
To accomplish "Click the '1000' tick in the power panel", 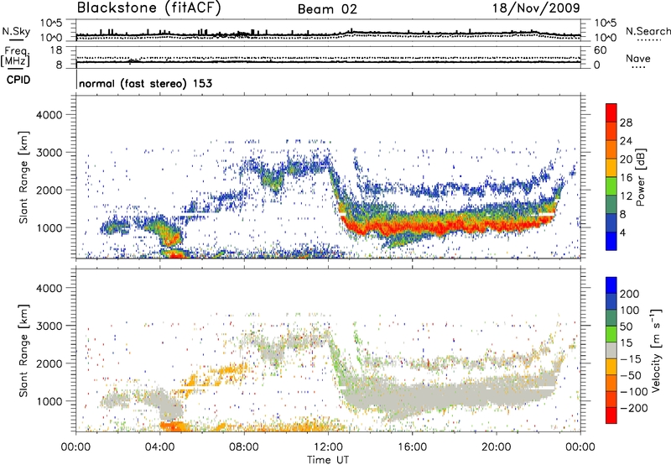I will [49, 227].
